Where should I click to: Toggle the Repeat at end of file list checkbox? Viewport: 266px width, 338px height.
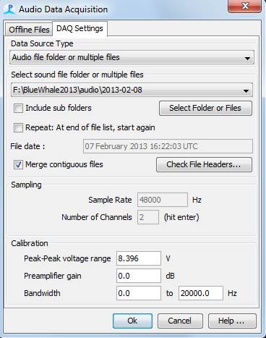(x=18, y=127)
